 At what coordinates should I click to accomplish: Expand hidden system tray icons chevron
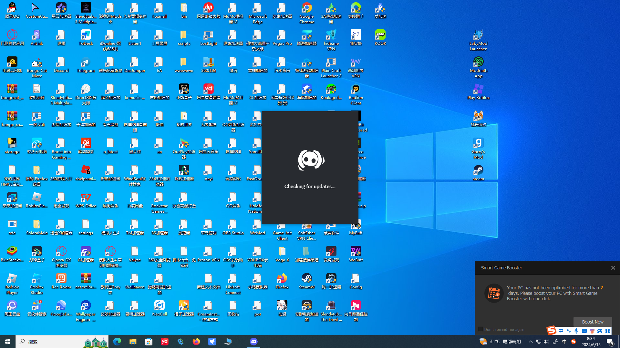click(531, 342)
